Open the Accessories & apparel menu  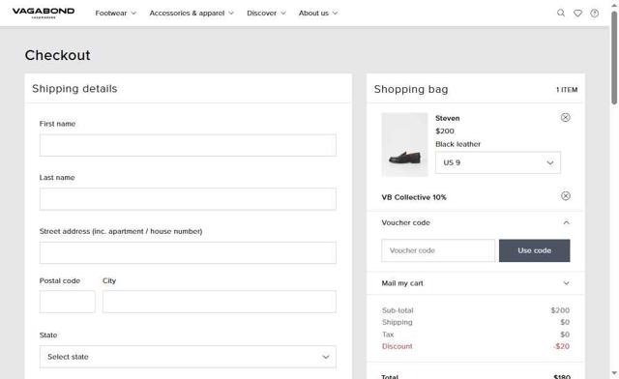point(192,13)
